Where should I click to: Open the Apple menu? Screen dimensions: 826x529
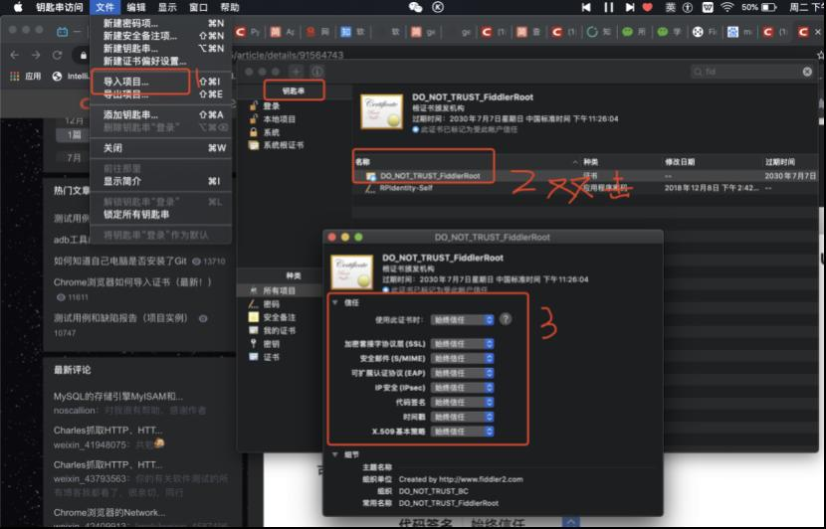coord(17,7)
